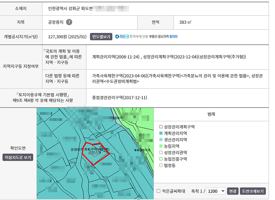
Task: Select the 농림지역 green legend icon
Action: coord(161,146)
